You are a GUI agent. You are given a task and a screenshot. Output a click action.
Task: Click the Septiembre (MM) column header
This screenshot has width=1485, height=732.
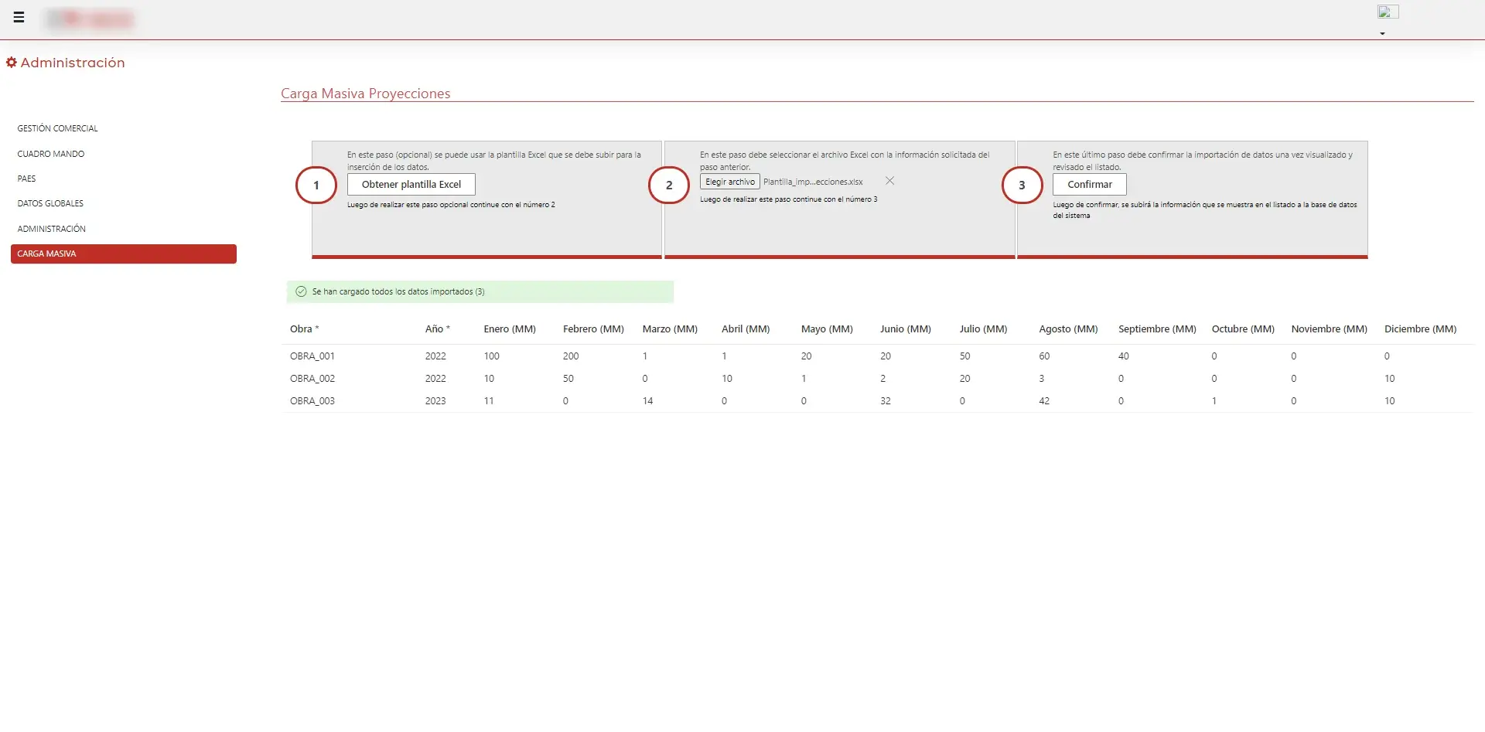(1157, 329)
